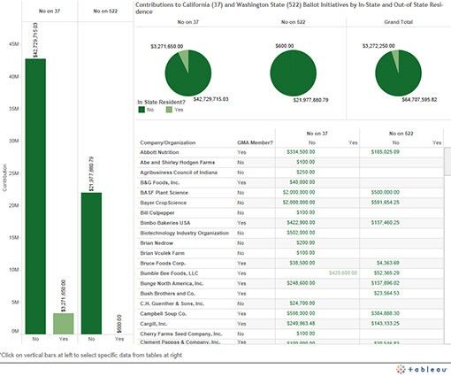
Task: Click the 'Yes' light green legend swatch
Action: click(x=169, y=110)
